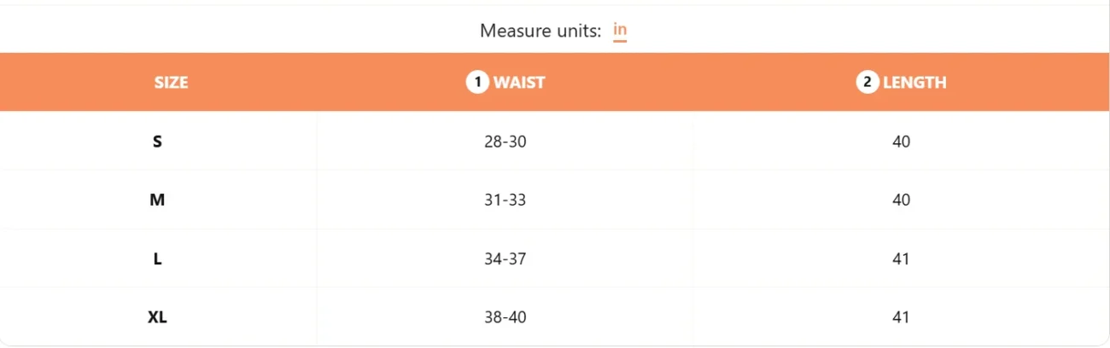Click the length value 40 for size S
Image resolution: width=1110 pixels, height=348 pixels.
click(x=901, y=142)
